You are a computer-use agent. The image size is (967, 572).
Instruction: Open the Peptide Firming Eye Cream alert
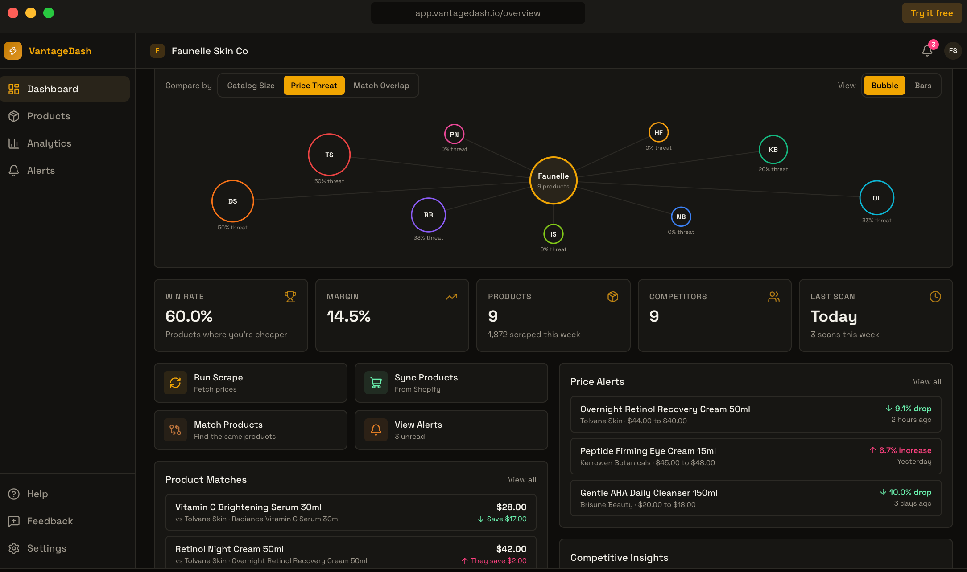point(756,456)
